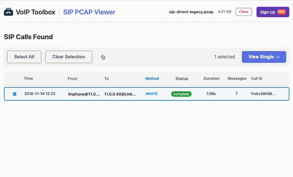Viewport: 293px width, 177px height.
Task: Open the SIP PCAP Viewer title link
Action: (x=89, y=12)
